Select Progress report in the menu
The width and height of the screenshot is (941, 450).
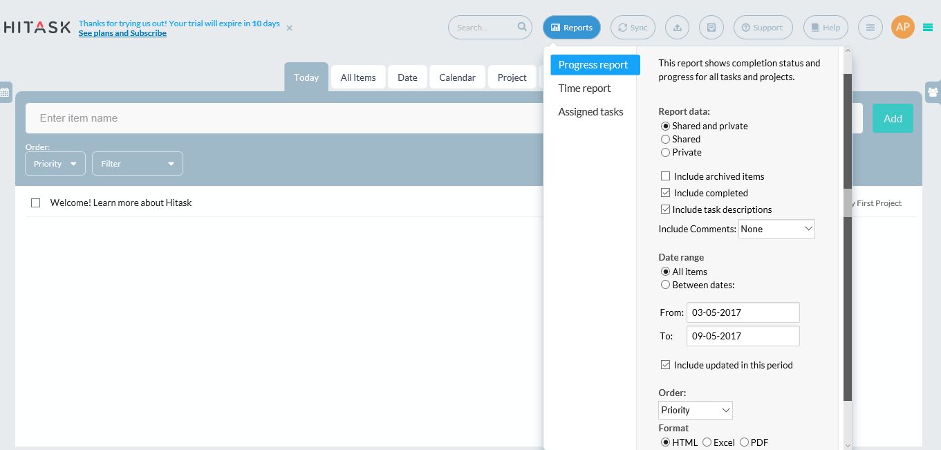click(x=595, y=65)
